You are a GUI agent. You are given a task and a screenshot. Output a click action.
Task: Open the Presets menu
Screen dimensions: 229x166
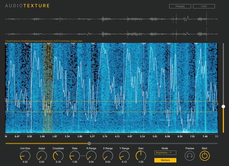(x=180, y=6)
